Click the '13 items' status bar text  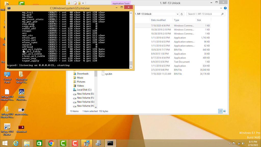tap(74, 111)
